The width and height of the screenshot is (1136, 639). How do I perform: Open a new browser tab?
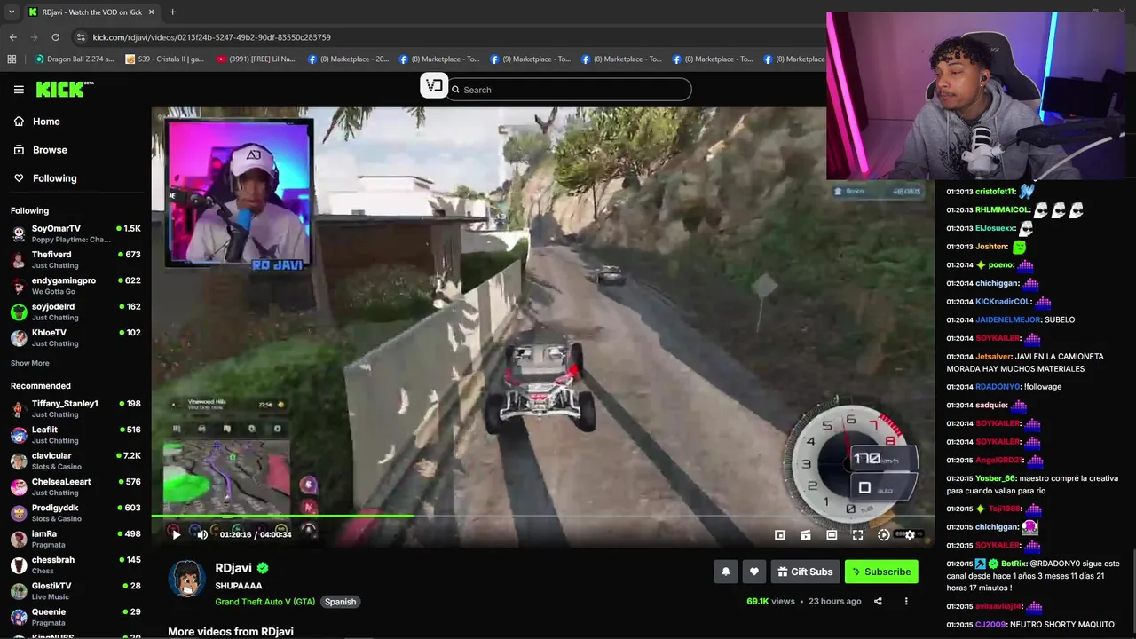[x=172, y=12]
